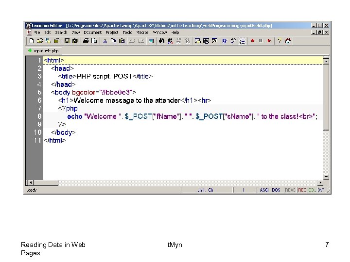This screenshot has width=350, height=262.
Task: Open the Project menu
Action: (112, 33)
